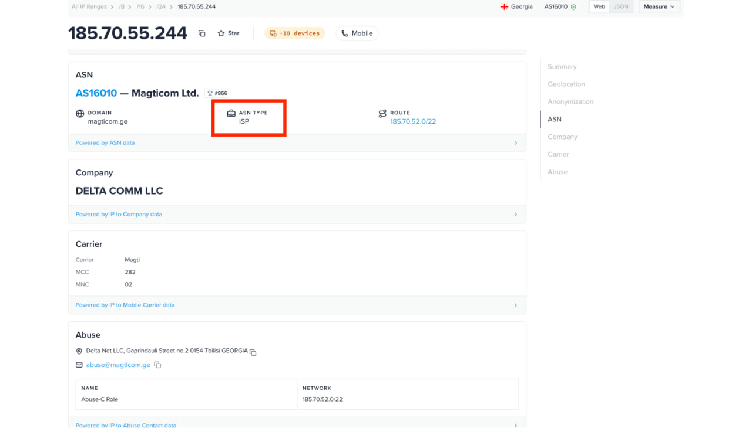The image size is (752, 428).
Task: Click the Georgia flag icon
Action: click(x=504, y=7)
